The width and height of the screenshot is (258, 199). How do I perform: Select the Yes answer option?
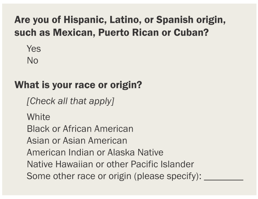(x=34, y=49)
